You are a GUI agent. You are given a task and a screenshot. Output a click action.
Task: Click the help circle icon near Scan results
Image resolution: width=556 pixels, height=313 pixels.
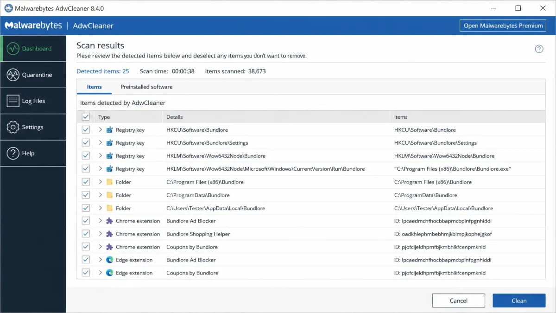[x=539, y=49]
